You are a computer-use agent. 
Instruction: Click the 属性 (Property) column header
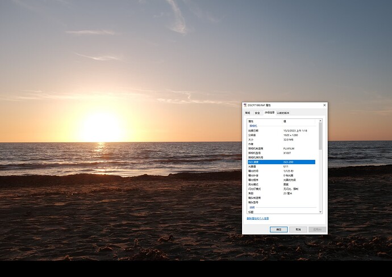click(x=265, y=121)
